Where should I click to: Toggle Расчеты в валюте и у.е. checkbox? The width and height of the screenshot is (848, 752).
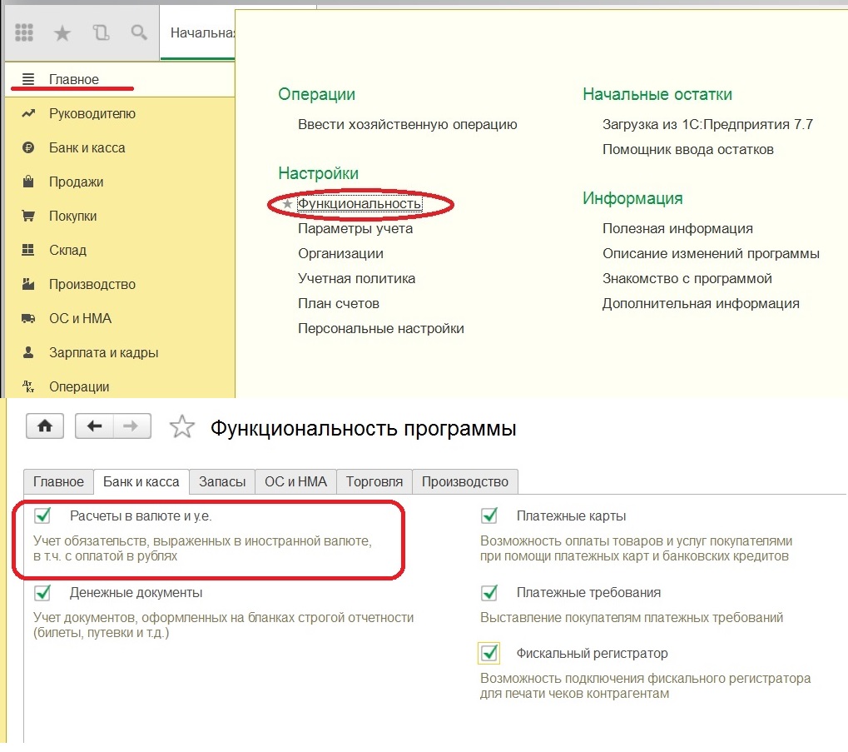coord(42,515)
